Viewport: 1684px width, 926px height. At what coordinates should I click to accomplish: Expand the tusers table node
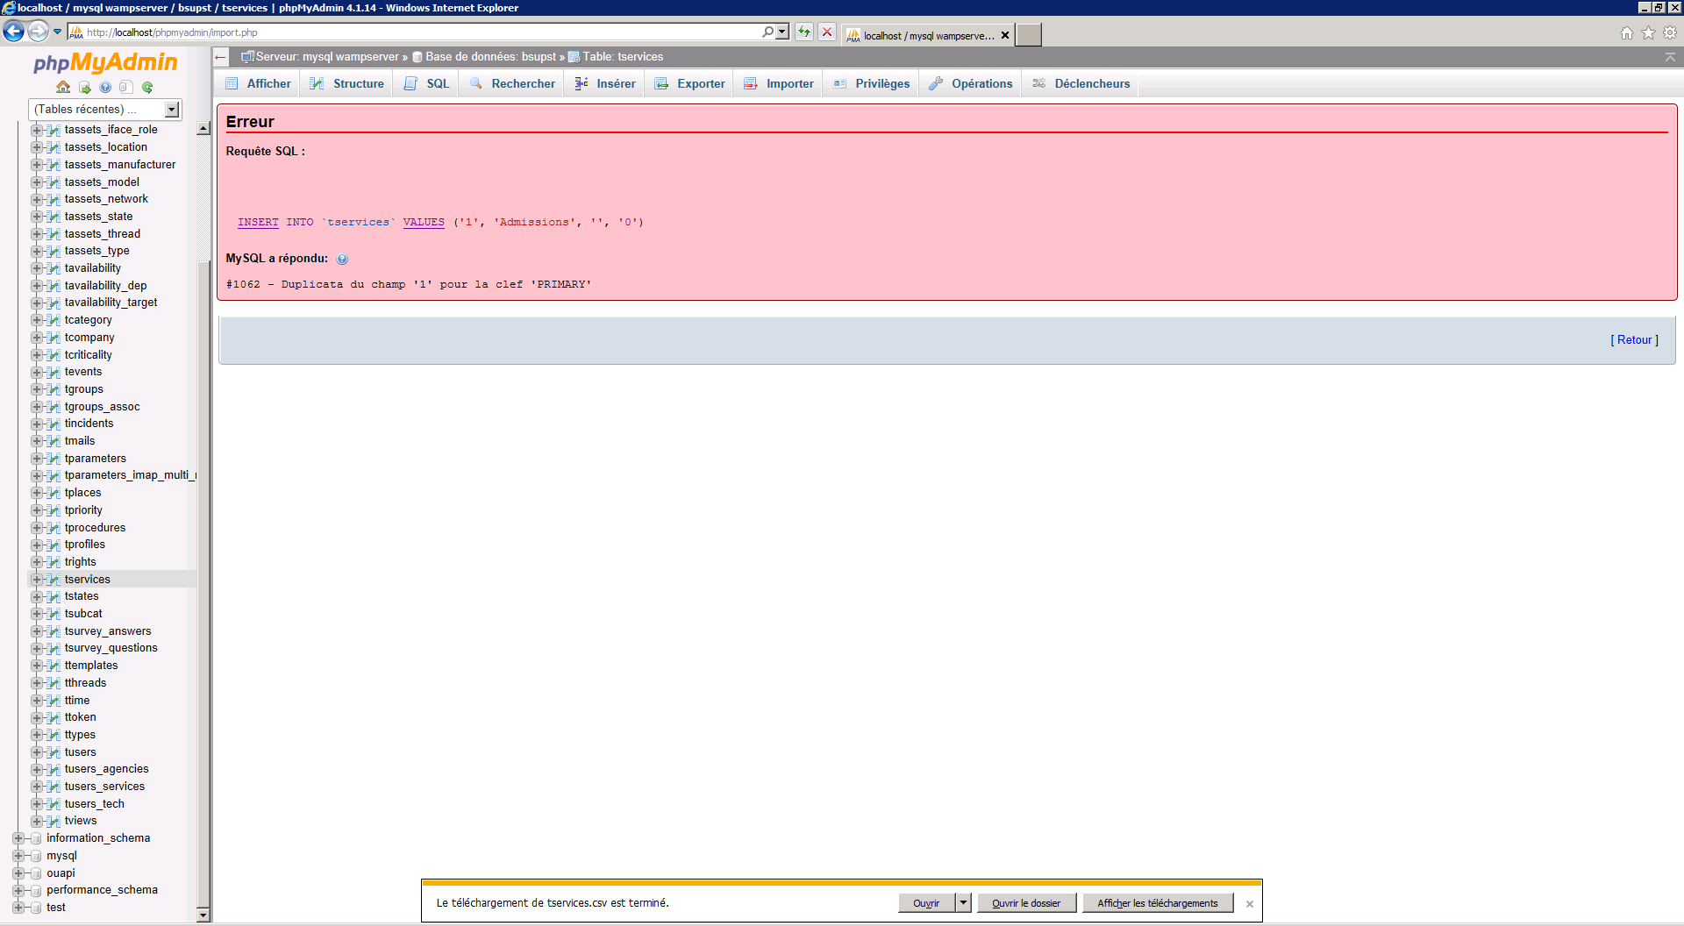[35, 751]
